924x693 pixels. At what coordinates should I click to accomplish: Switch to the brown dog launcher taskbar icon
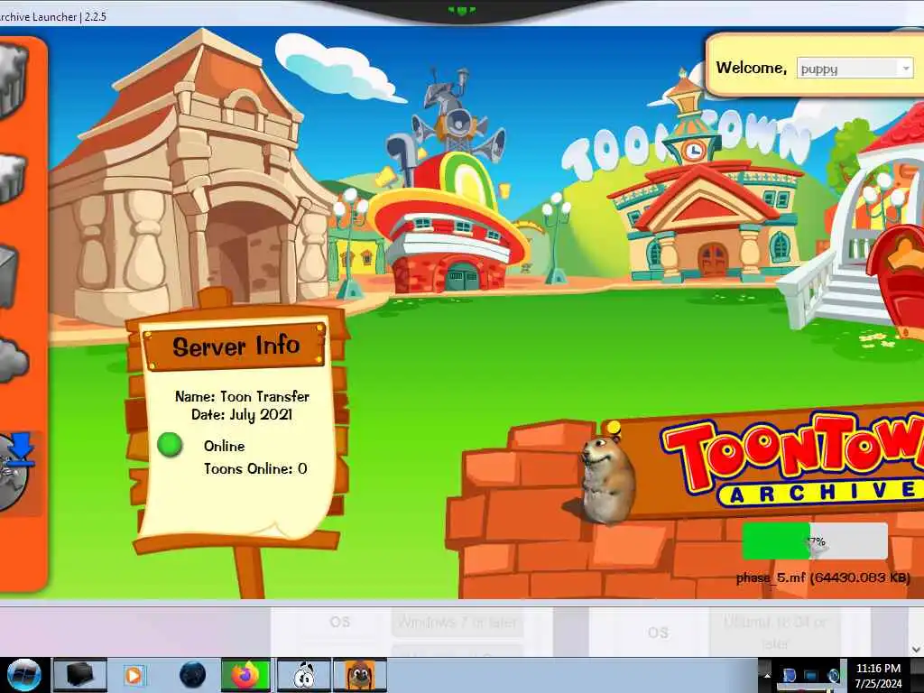[360, 675]
